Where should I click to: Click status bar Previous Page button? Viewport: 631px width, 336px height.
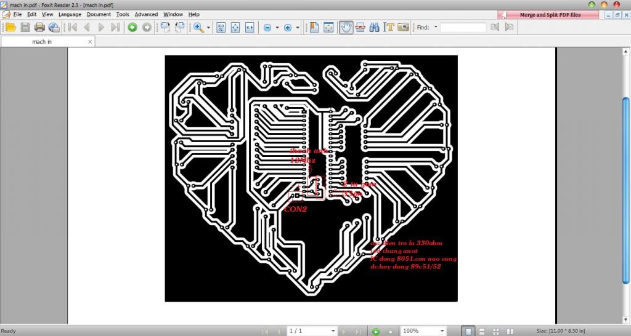[279, 331]
